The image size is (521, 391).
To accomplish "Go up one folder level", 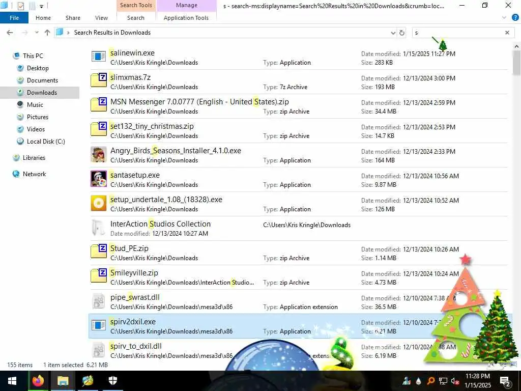I will point(47,33).
